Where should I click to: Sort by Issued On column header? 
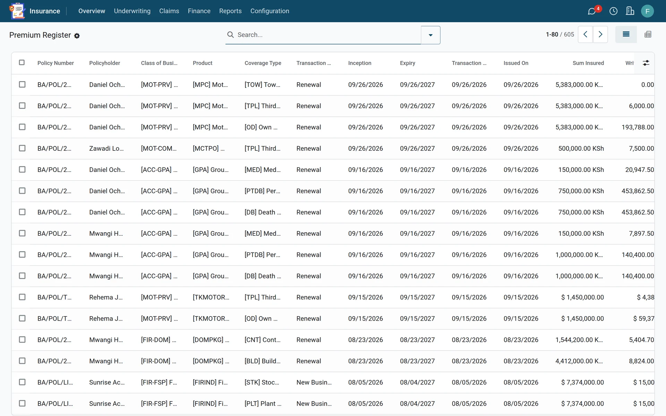tap(516, 63)
